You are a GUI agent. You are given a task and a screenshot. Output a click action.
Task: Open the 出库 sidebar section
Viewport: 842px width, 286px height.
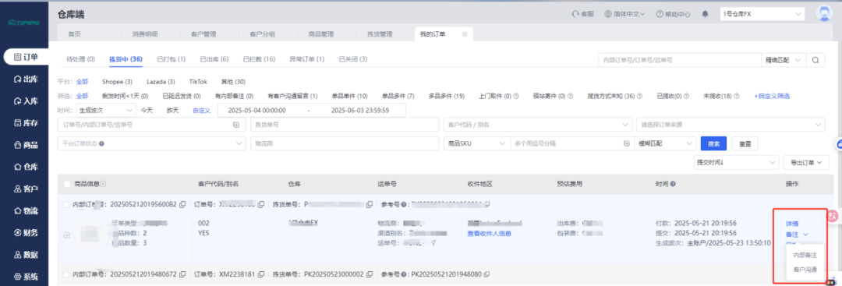[x=26, y=79]
